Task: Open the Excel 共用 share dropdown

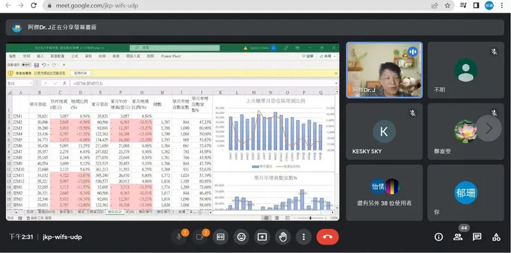Action: (328, 57)
